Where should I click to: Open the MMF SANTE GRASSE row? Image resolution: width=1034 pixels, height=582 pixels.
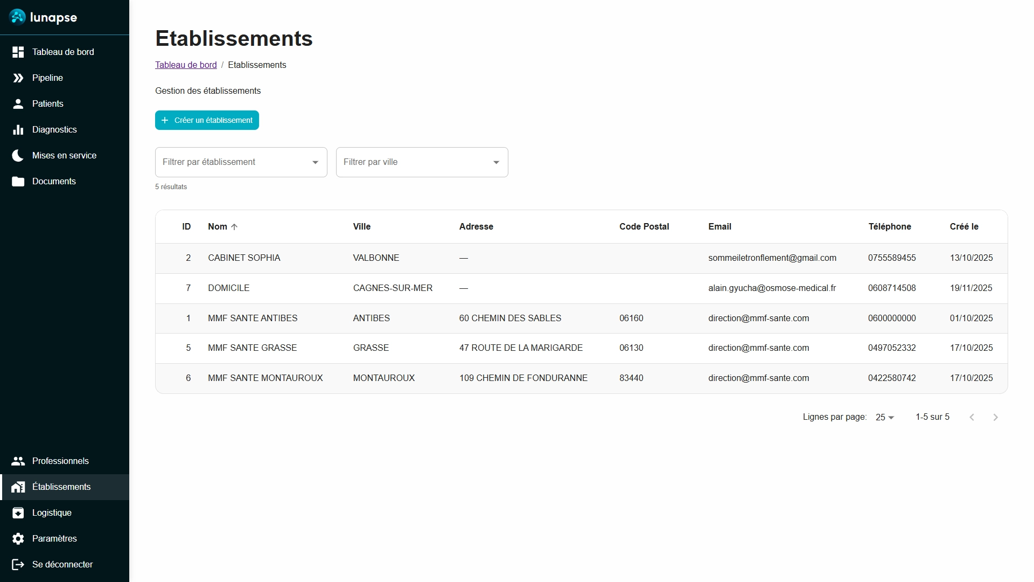tap(252, 348)
